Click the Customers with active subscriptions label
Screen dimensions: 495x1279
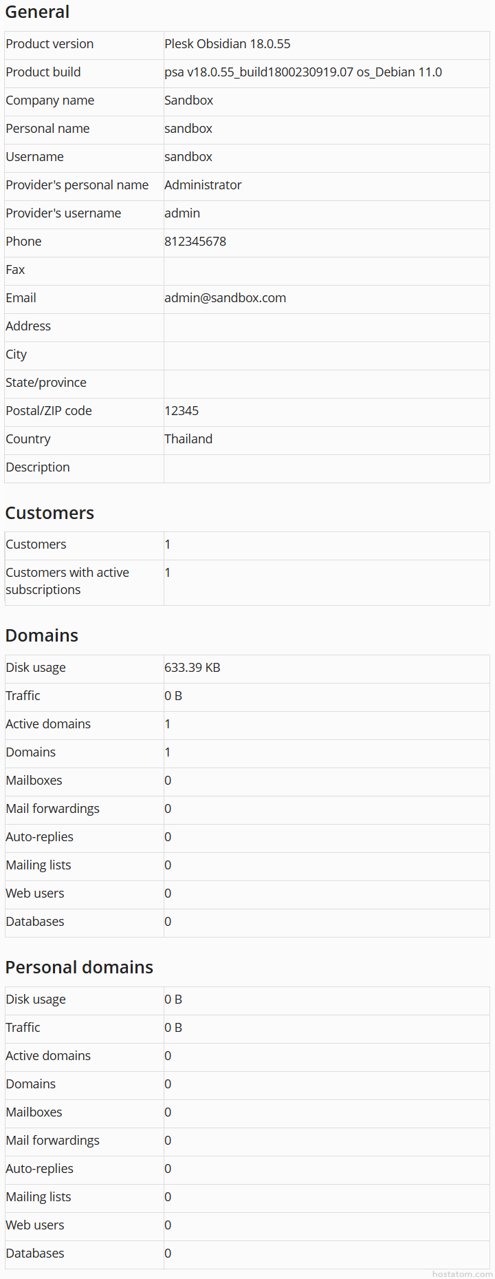point(67,581)
